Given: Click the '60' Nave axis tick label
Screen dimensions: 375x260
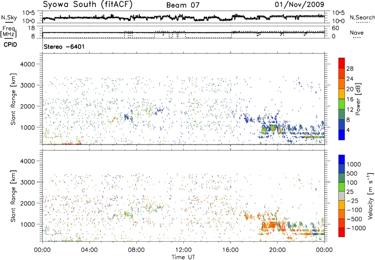Looking at the screenshot, I should (335, 28).
